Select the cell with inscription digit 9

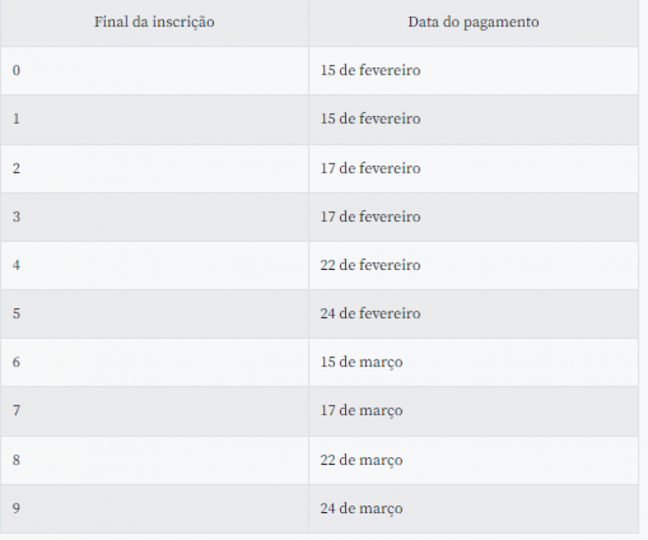tap(154, 508)
